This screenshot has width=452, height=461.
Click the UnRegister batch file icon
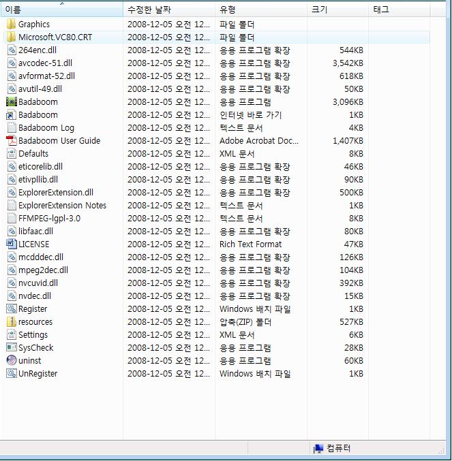[x=12, y=373]
